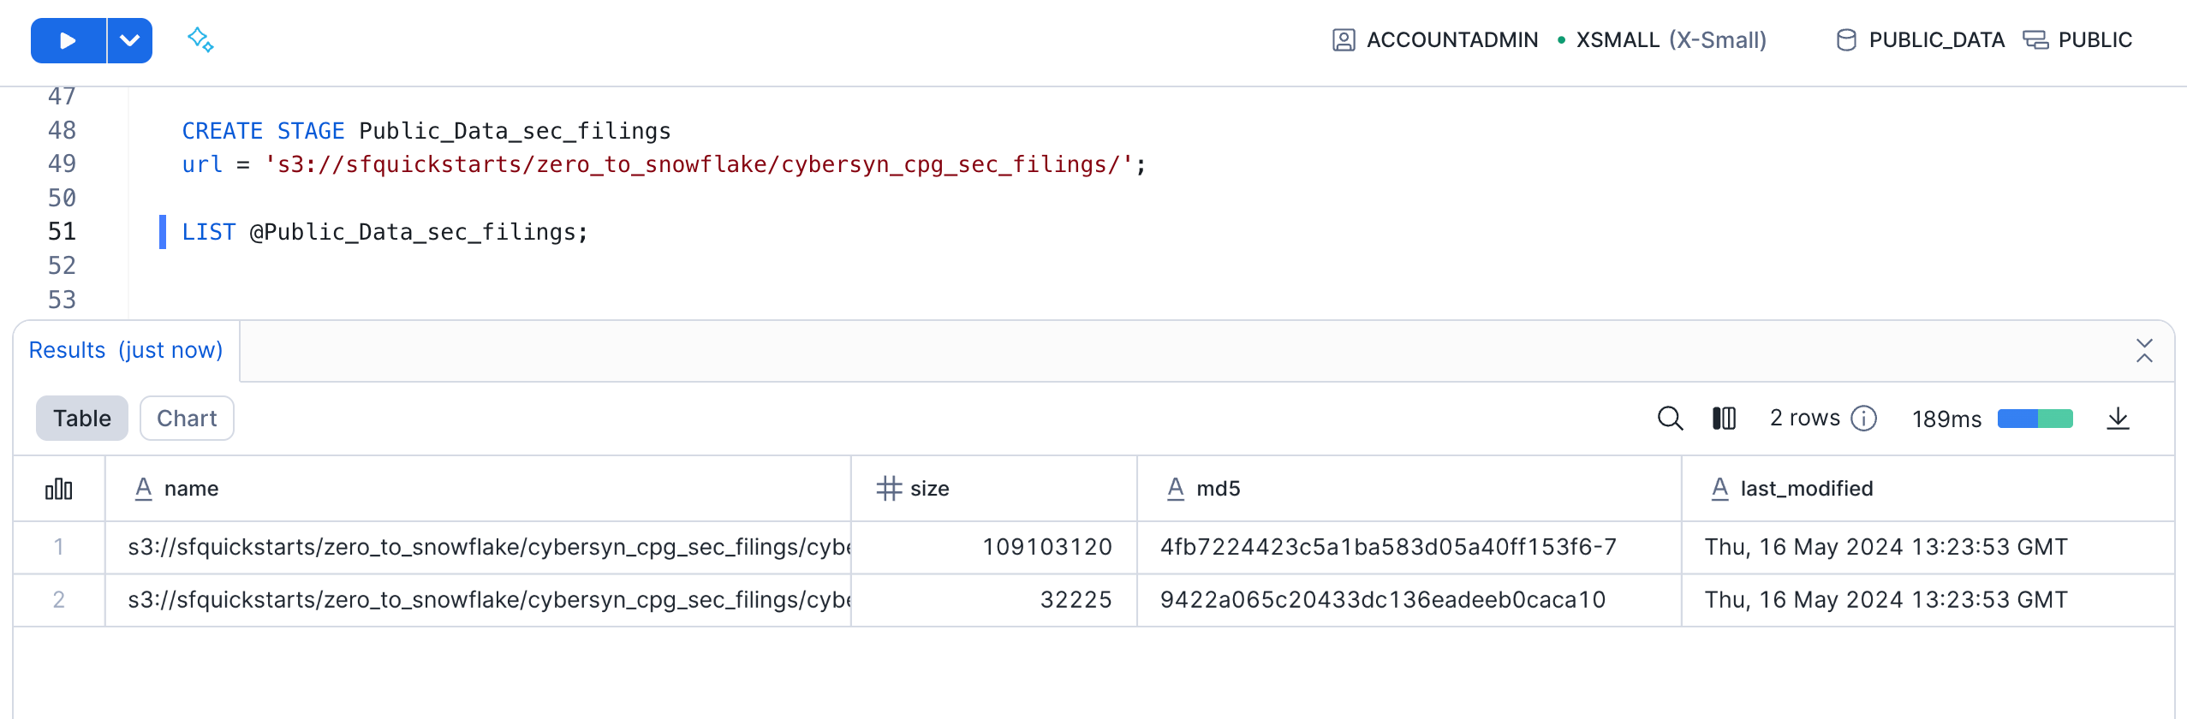This screenshot has height=719, width=2187.
Task: Open the run options dropdown arrow
Action: point(130,40)
